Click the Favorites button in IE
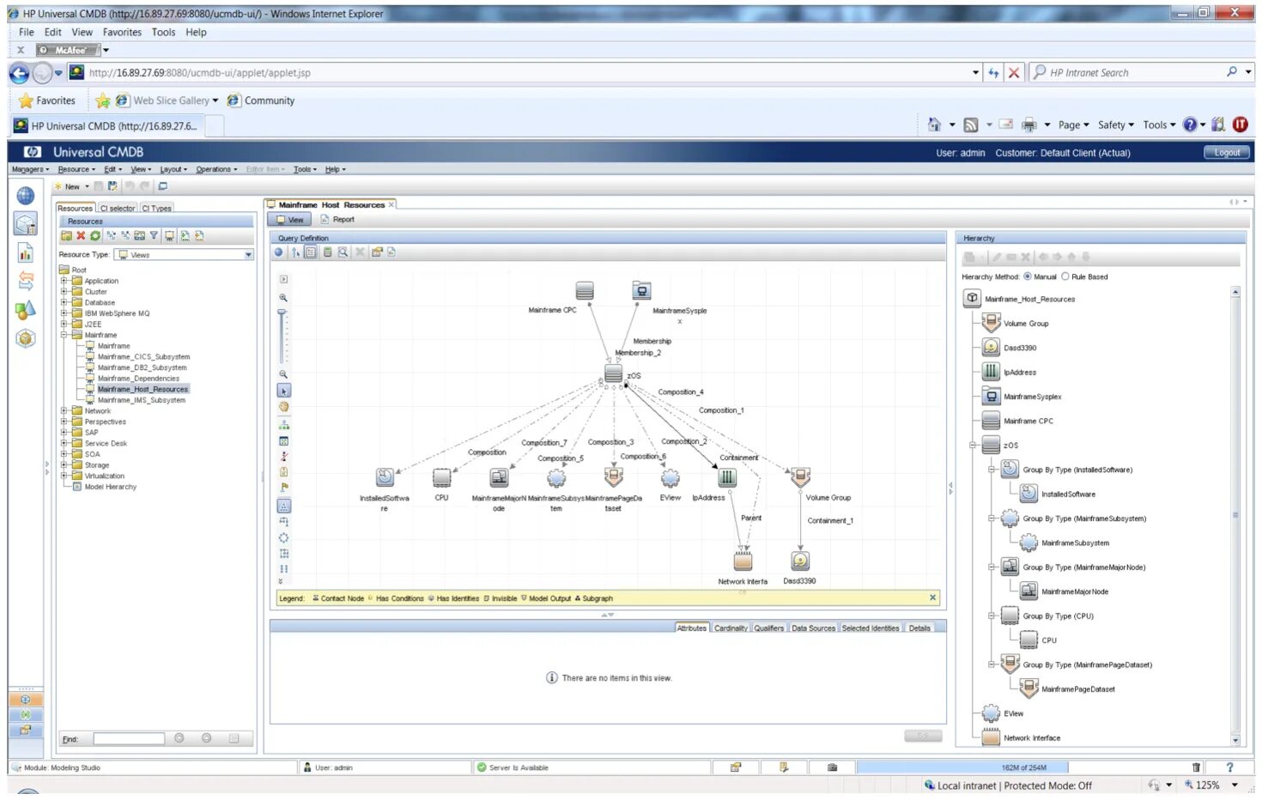Image resolution: width=1262 pixels, height=800 pixels. [47, 100]
